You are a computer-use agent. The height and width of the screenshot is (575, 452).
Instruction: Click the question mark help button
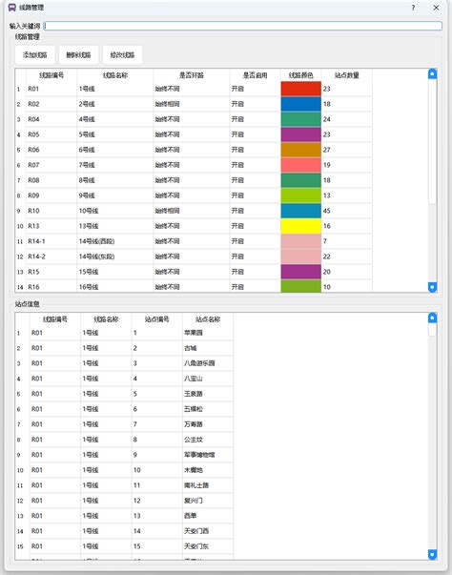tap(413, 8)
